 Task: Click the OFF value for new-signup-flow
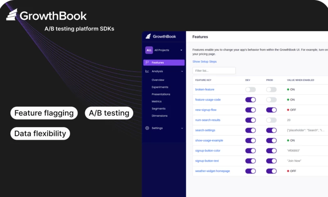point(292,110)
